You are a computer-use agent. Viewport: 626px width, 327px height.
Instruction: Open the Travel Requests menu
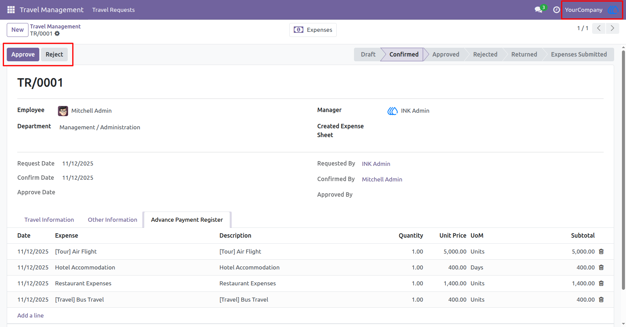(113, 10)
